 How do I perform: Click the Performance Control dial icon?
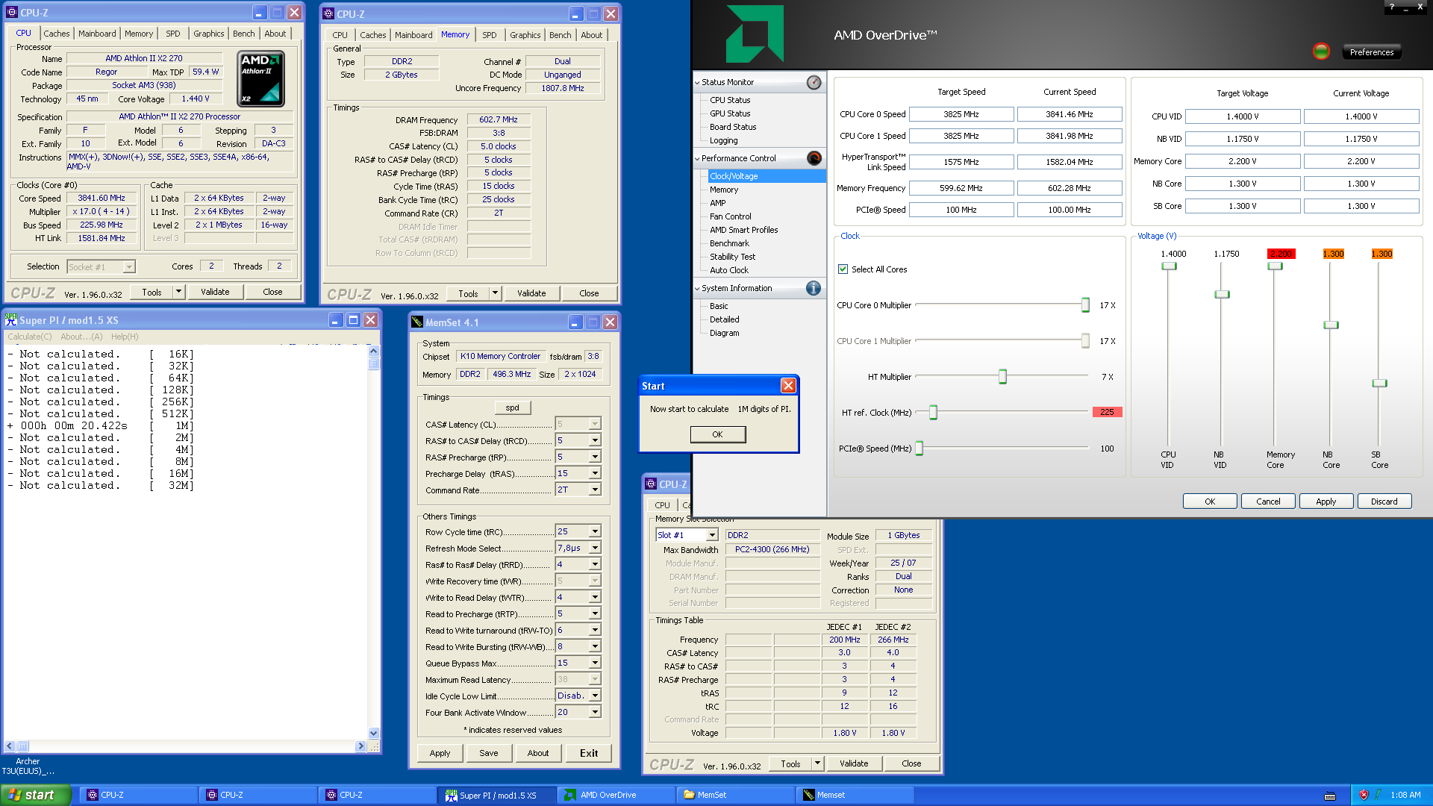click(x=814, y=158)
